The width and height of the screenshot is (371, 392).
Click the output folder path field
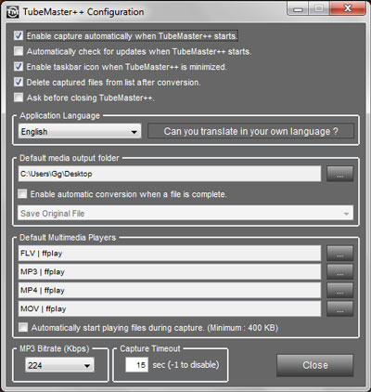[x=170, y=174]
